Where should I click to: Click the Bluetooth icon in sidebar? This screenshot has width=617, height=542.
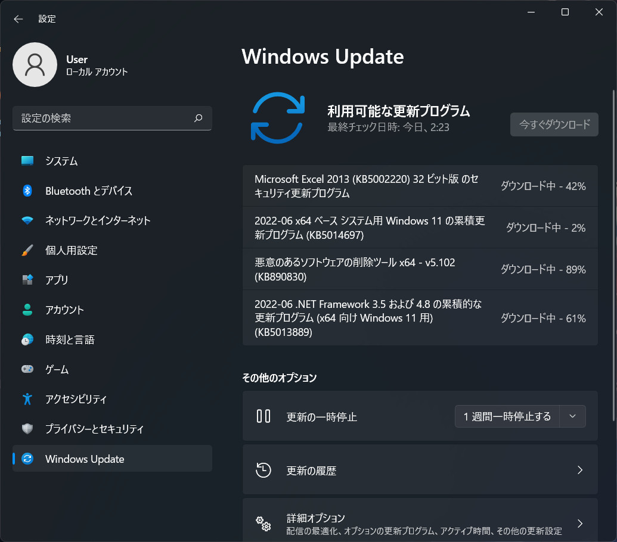(27, 191)
